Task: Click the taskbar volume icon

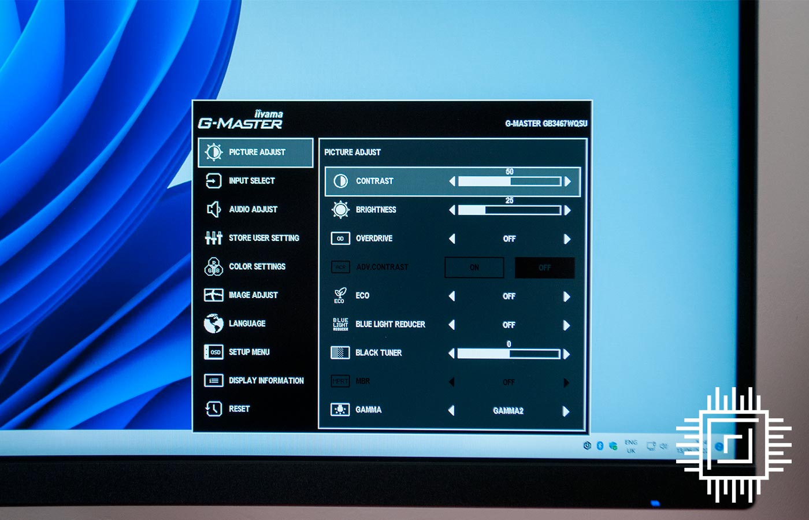Action: pos(664,446)
